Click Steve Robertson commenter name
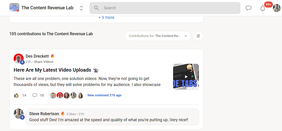The width and height of the screenshot is (282, 131). pos(44,114)
